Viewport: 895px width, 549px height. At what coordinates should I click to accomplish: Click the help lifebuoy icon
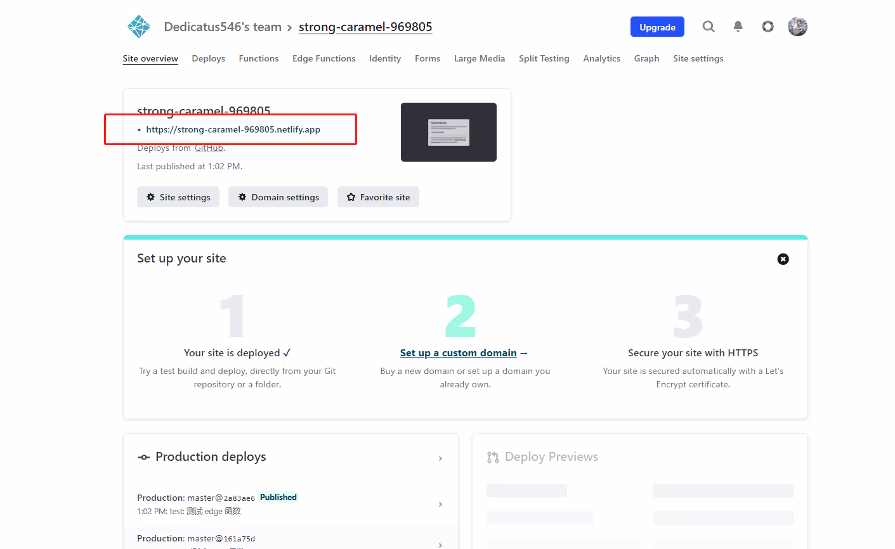coord(768,27)
